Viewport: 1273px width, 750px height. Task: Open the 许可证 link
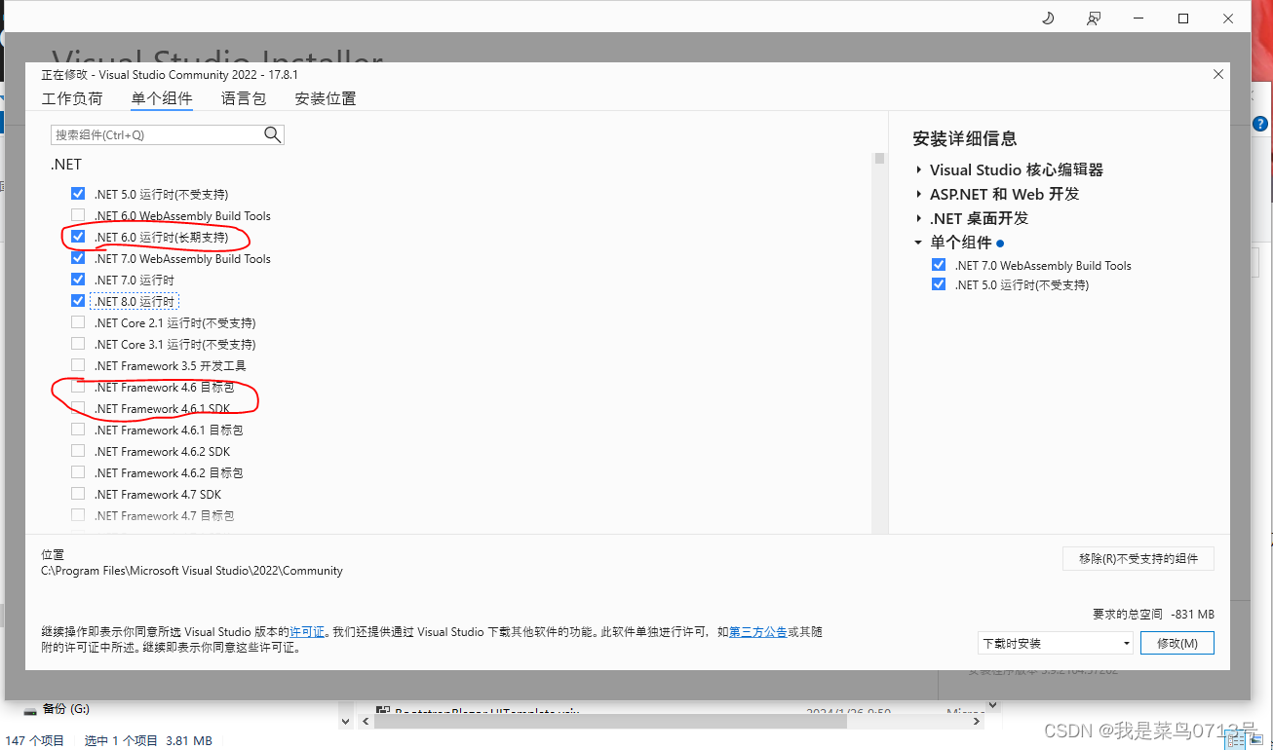307,632
